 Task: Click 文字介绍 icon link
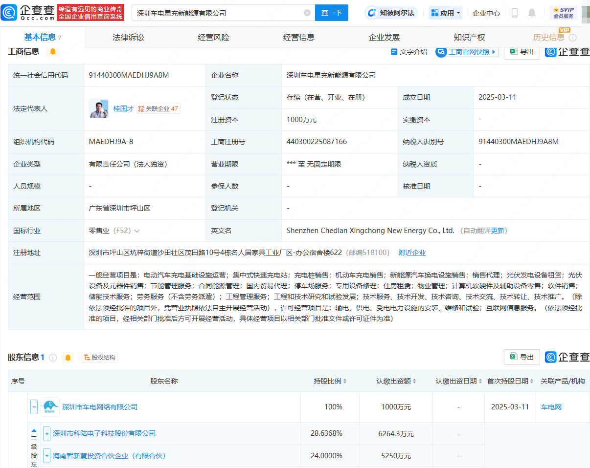pos(409,52)
